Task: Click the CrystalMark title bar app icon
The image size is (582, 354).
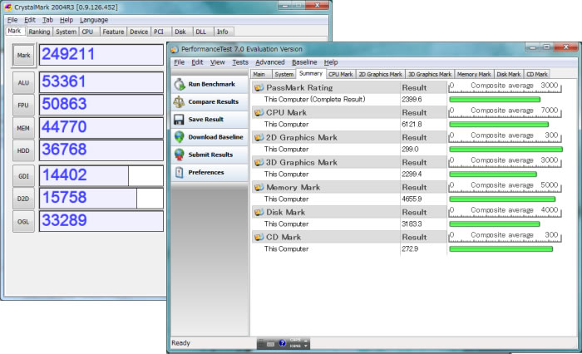Action: point(7,7)
